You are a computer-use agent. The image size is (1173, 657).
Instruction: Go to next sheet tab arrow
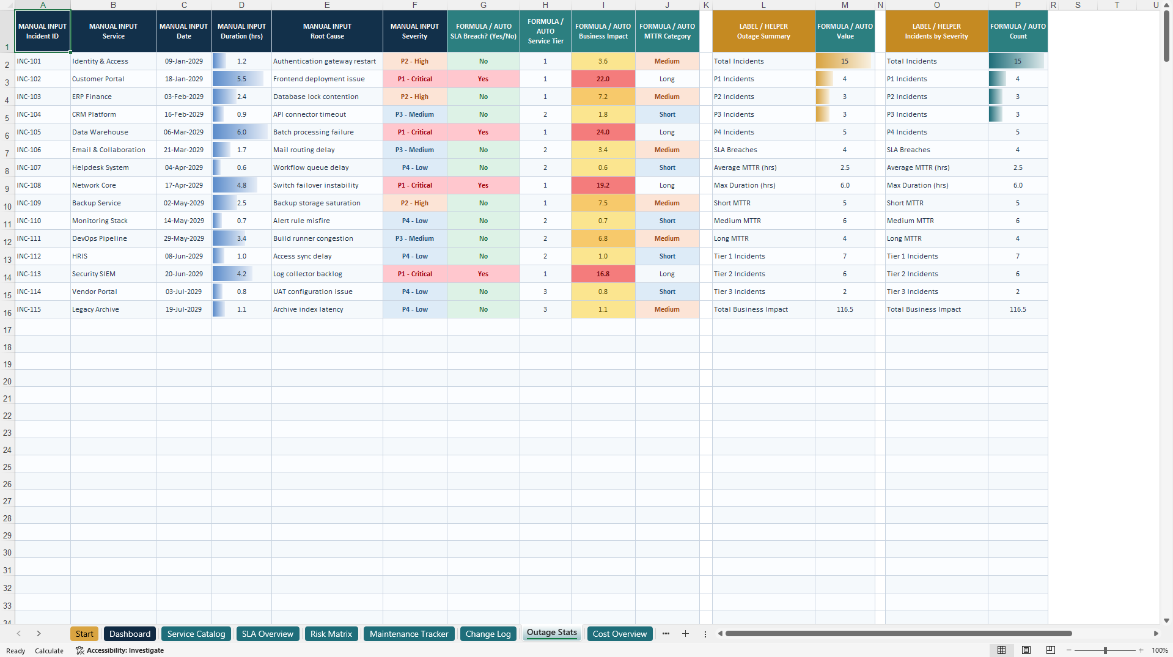click(x=39, y=634)
